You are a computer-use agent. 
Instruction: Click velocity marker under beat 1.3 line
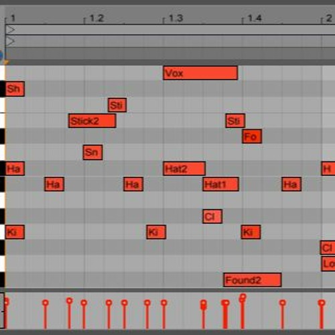pos(164,303)
